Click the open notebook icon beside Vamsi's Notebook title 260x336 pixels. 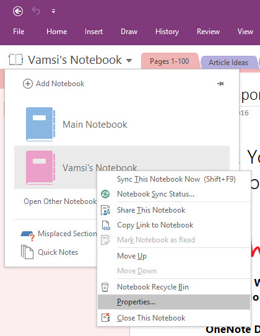[15, 60]
